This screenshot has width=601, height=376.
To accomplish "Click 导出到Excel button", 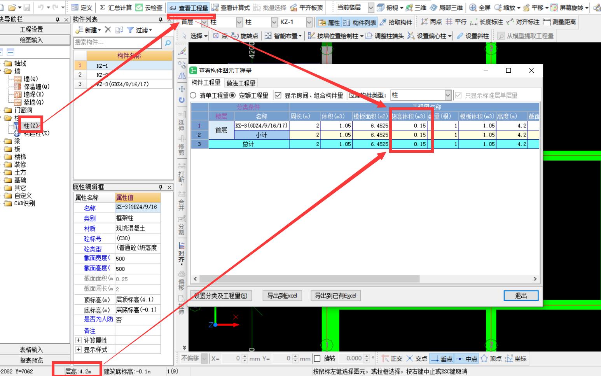I will point(282,296).
